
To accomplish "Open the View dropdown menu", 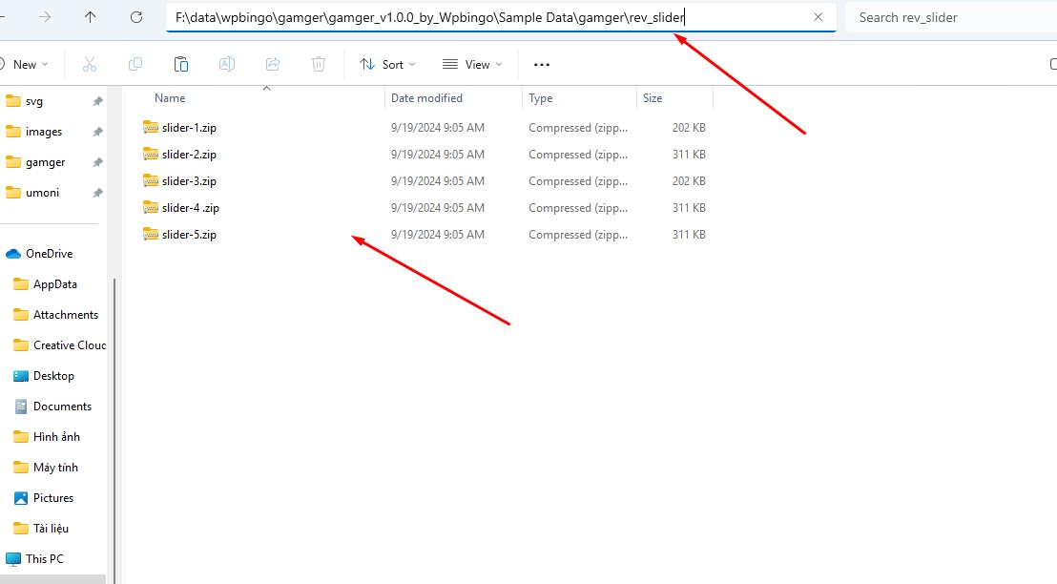I will [472, 64].
